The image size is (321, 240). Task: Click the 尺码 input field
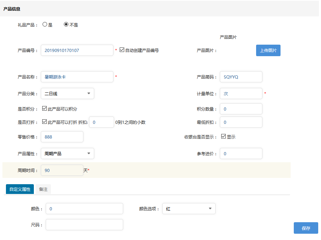click(84, 225)
